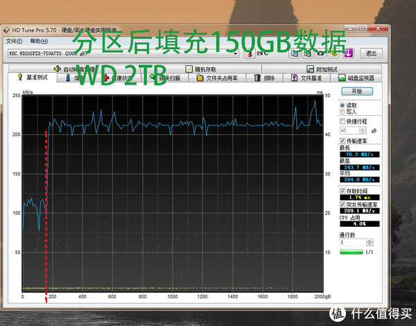Viewport: 416px width, 326px height.
Task: Click the 开始 start button
Action: click(x=357, y=91)
